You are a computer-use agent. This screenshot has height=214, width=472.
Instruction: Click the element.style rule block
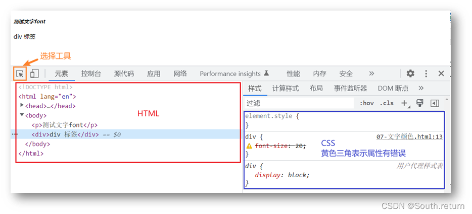point(344,120)
